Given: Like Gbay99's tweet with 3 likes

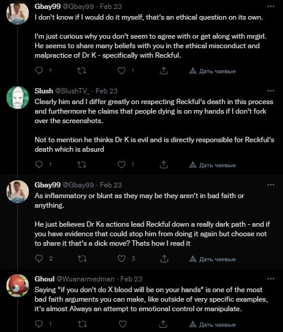Looking at the screenshot, I should click(x=122, y=259).
